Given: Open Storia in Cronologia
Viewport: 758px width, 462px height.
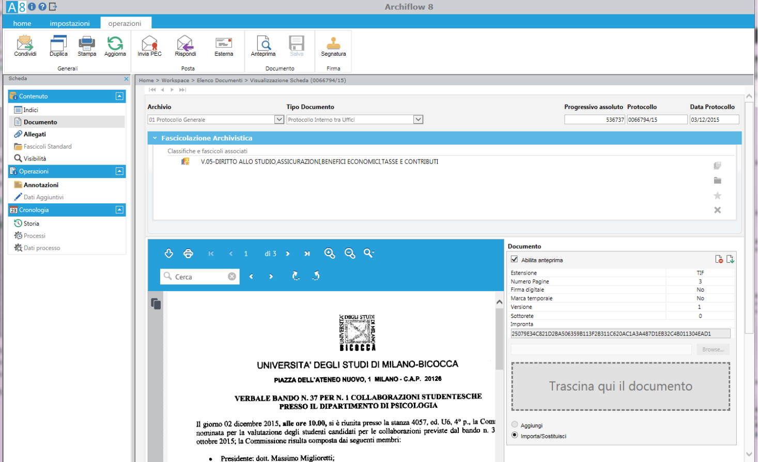Looking at the screenshot, I should pos(31,224).
